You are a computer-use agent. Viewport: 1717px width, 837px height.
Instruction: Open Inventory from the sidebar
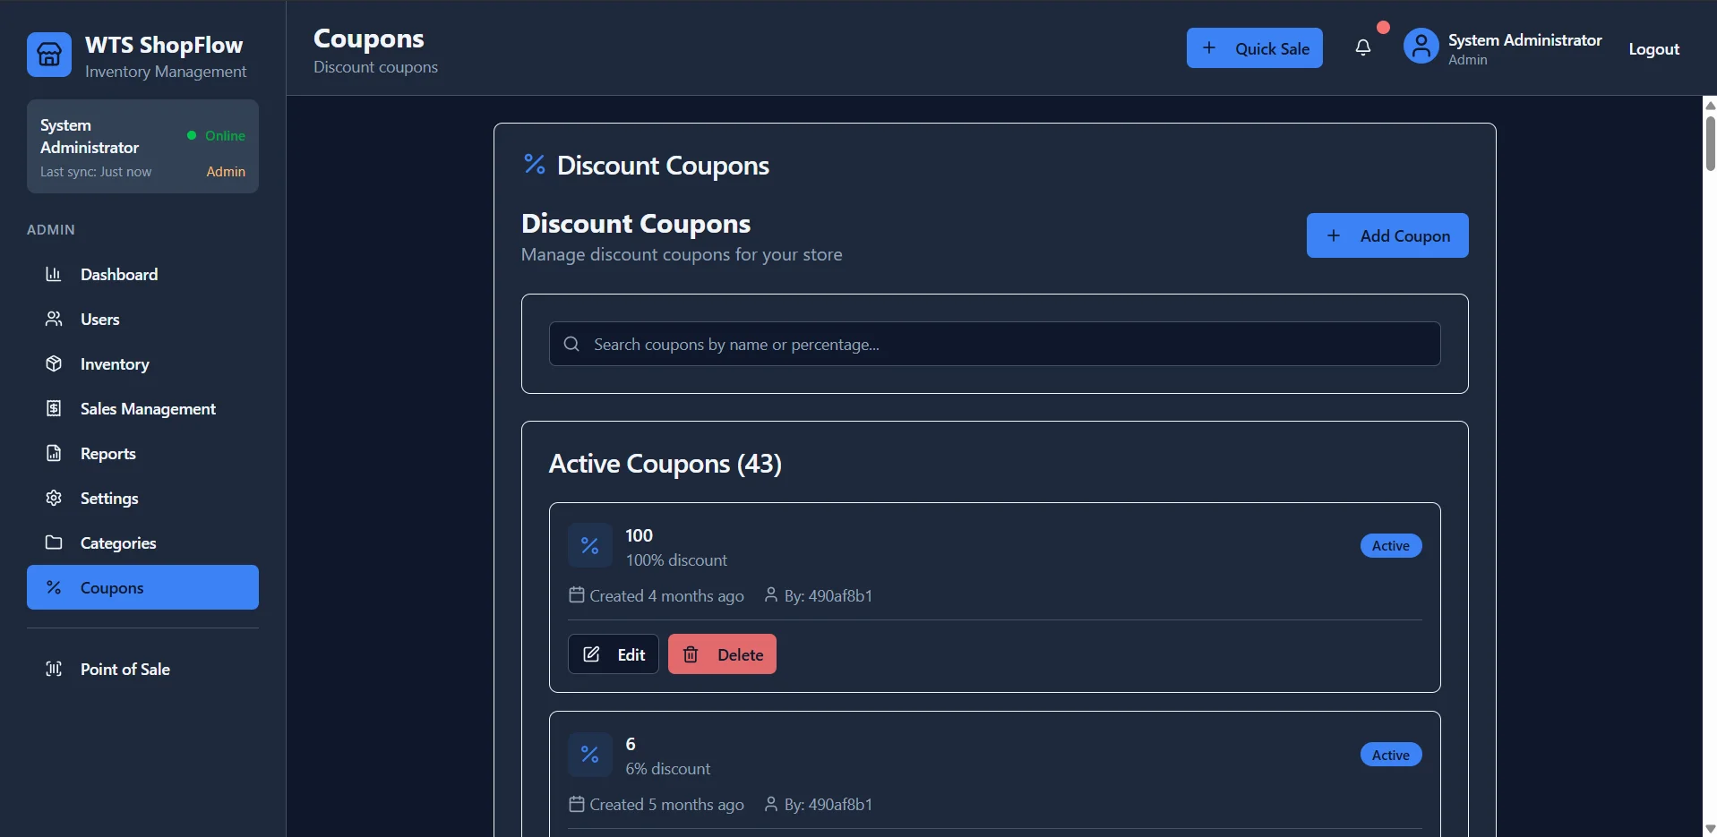[x=142, y=363]
